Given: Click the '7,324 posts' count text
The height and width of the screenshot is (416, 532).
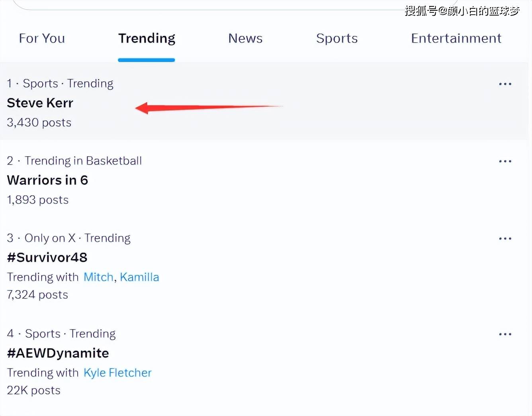Looking at the screenshot, I should point(37,294).
